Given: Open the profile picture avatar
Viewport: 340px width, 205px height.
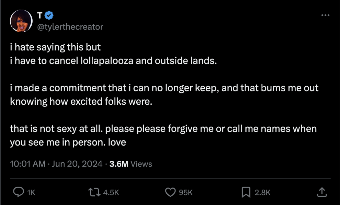Looking at the screenshot, I should tap(22, 21).
